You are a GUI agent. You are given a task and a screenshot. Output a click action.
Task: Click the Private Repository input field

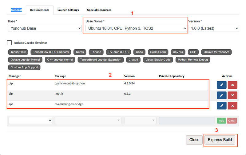pos(187,120)
